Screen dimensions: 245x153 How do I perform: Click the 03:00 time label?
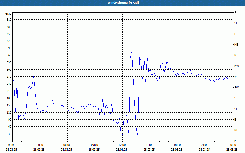40,145
